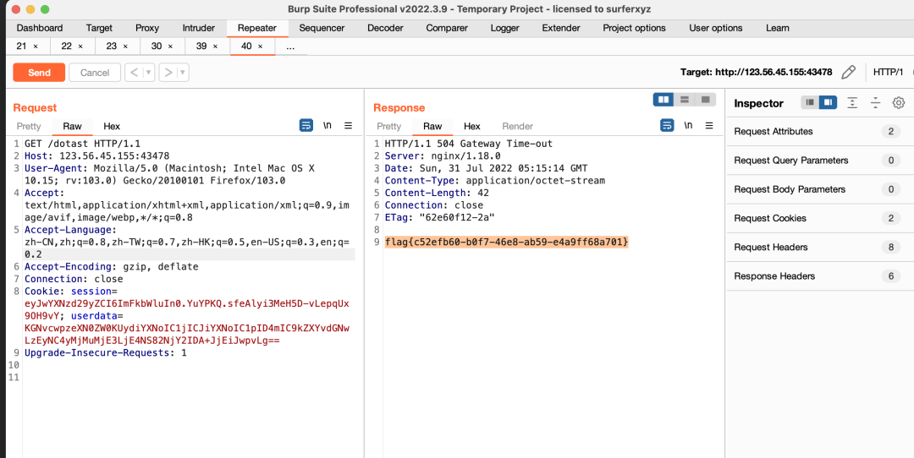Open the Decoder tab
This screenshot has width=914, height=458.
point(385,28)
